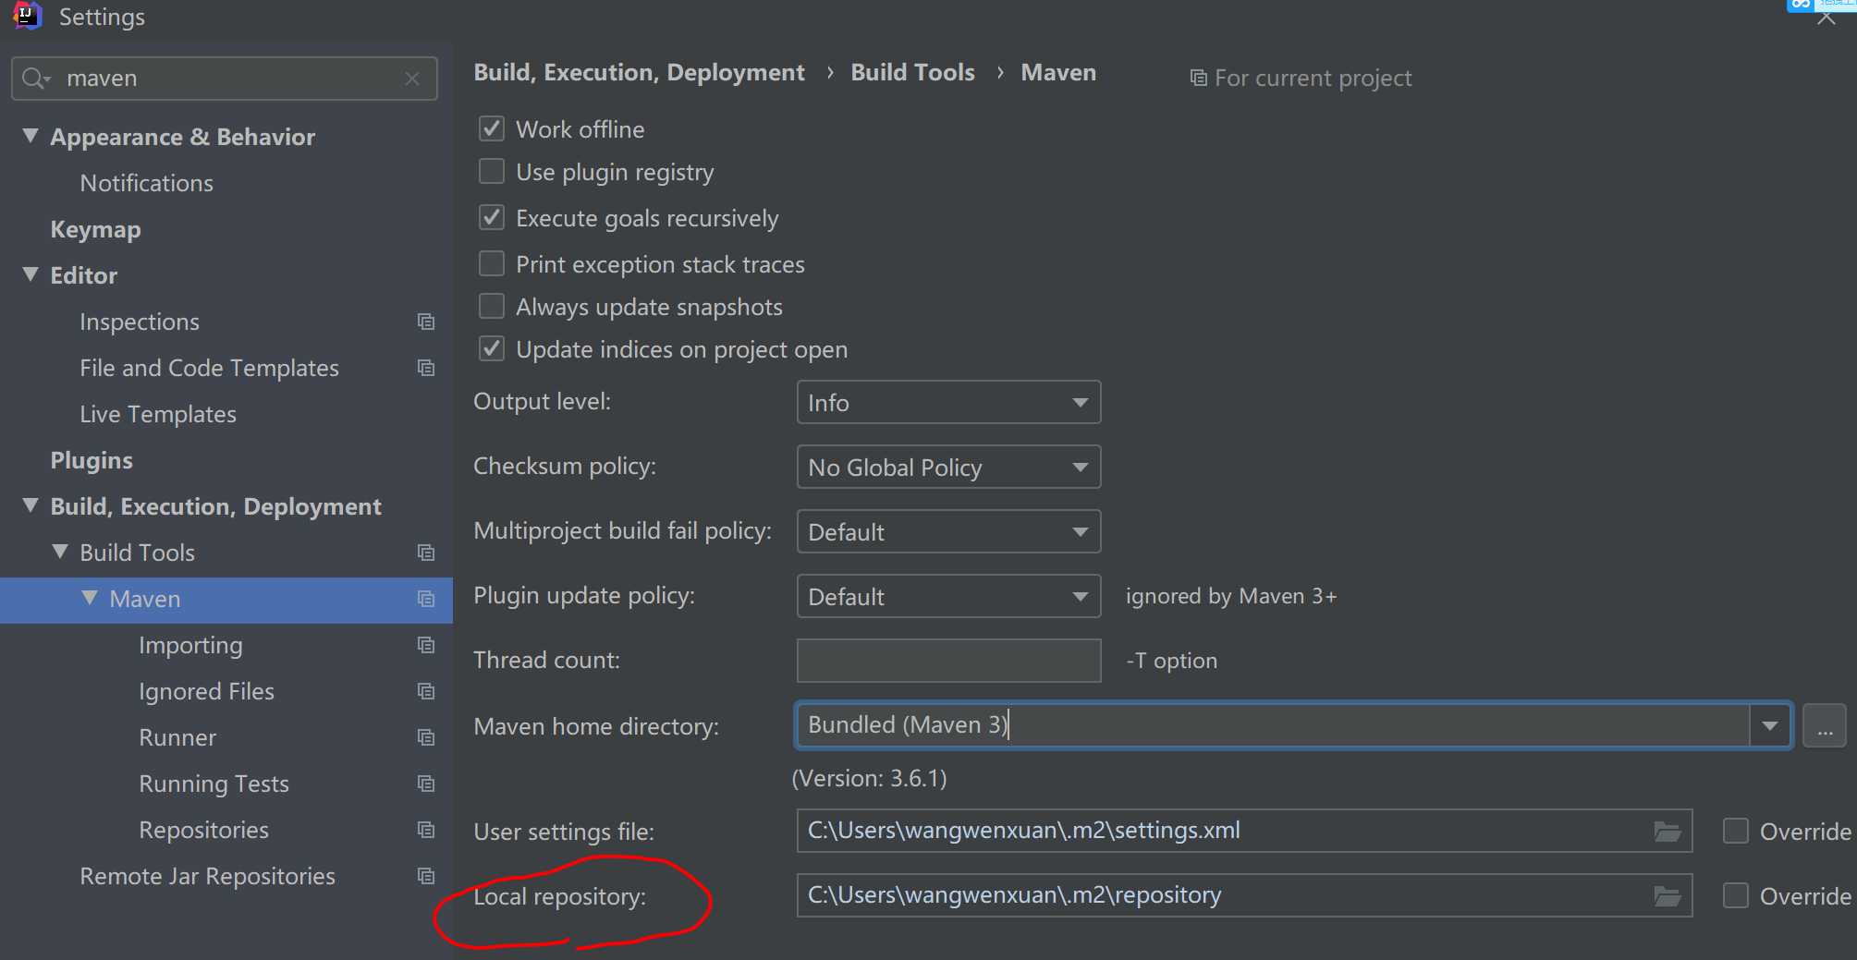Select the Importing settings page
Viewport: 1857px width, 960px height.
[x=190, y=645]
